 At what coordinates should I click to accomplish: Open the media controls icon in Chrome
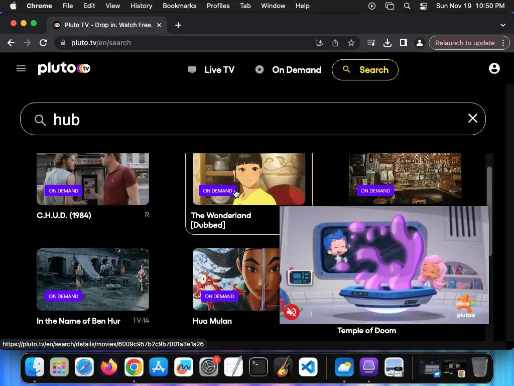click(x=371, y=43)
